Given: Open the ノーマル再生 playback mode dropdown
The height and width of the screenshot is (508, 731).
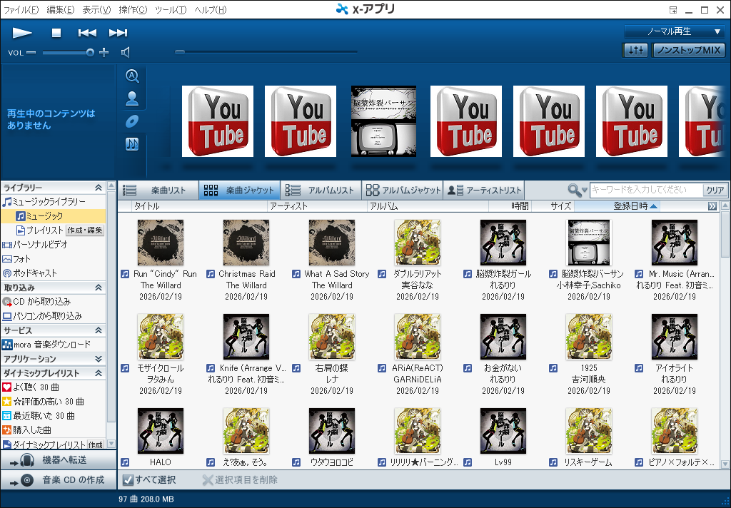Looking at the screenshot, I should 674,32.
